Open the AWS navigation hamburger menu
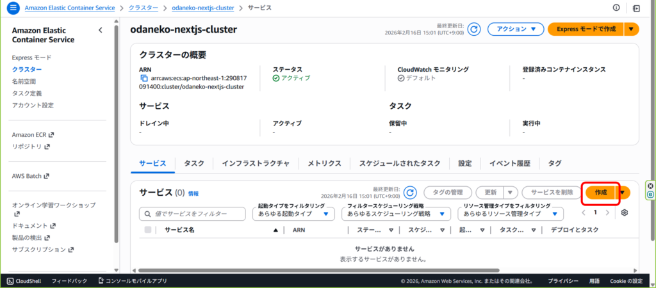 [13, 8]
